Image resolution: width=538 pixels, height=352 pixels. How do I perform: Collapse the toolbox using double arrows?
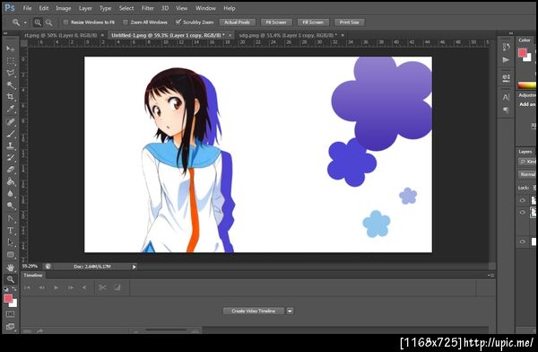coord(5,33)
